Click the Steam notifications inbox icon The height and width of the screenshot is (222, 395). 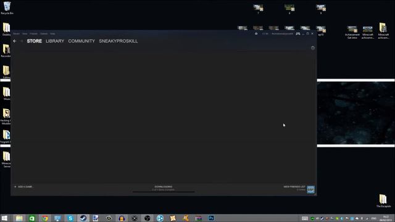(256, 33)
